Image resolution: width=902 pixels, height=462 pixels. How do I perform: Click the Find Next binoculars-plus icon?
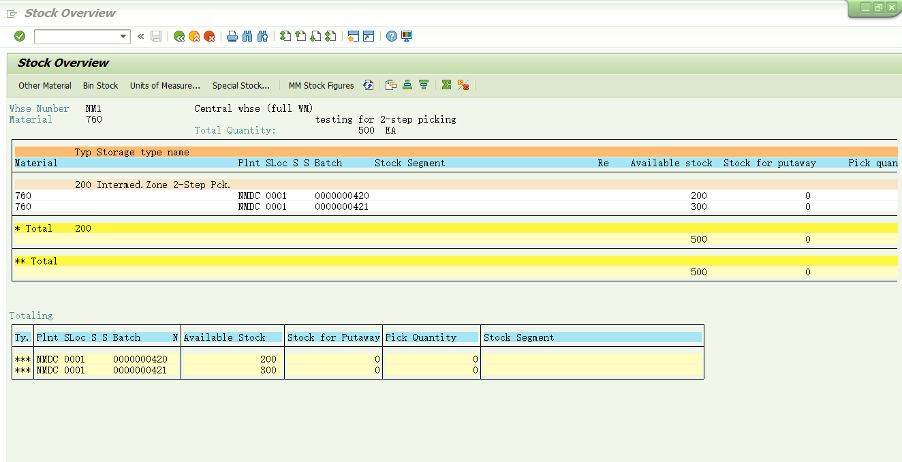262,36
